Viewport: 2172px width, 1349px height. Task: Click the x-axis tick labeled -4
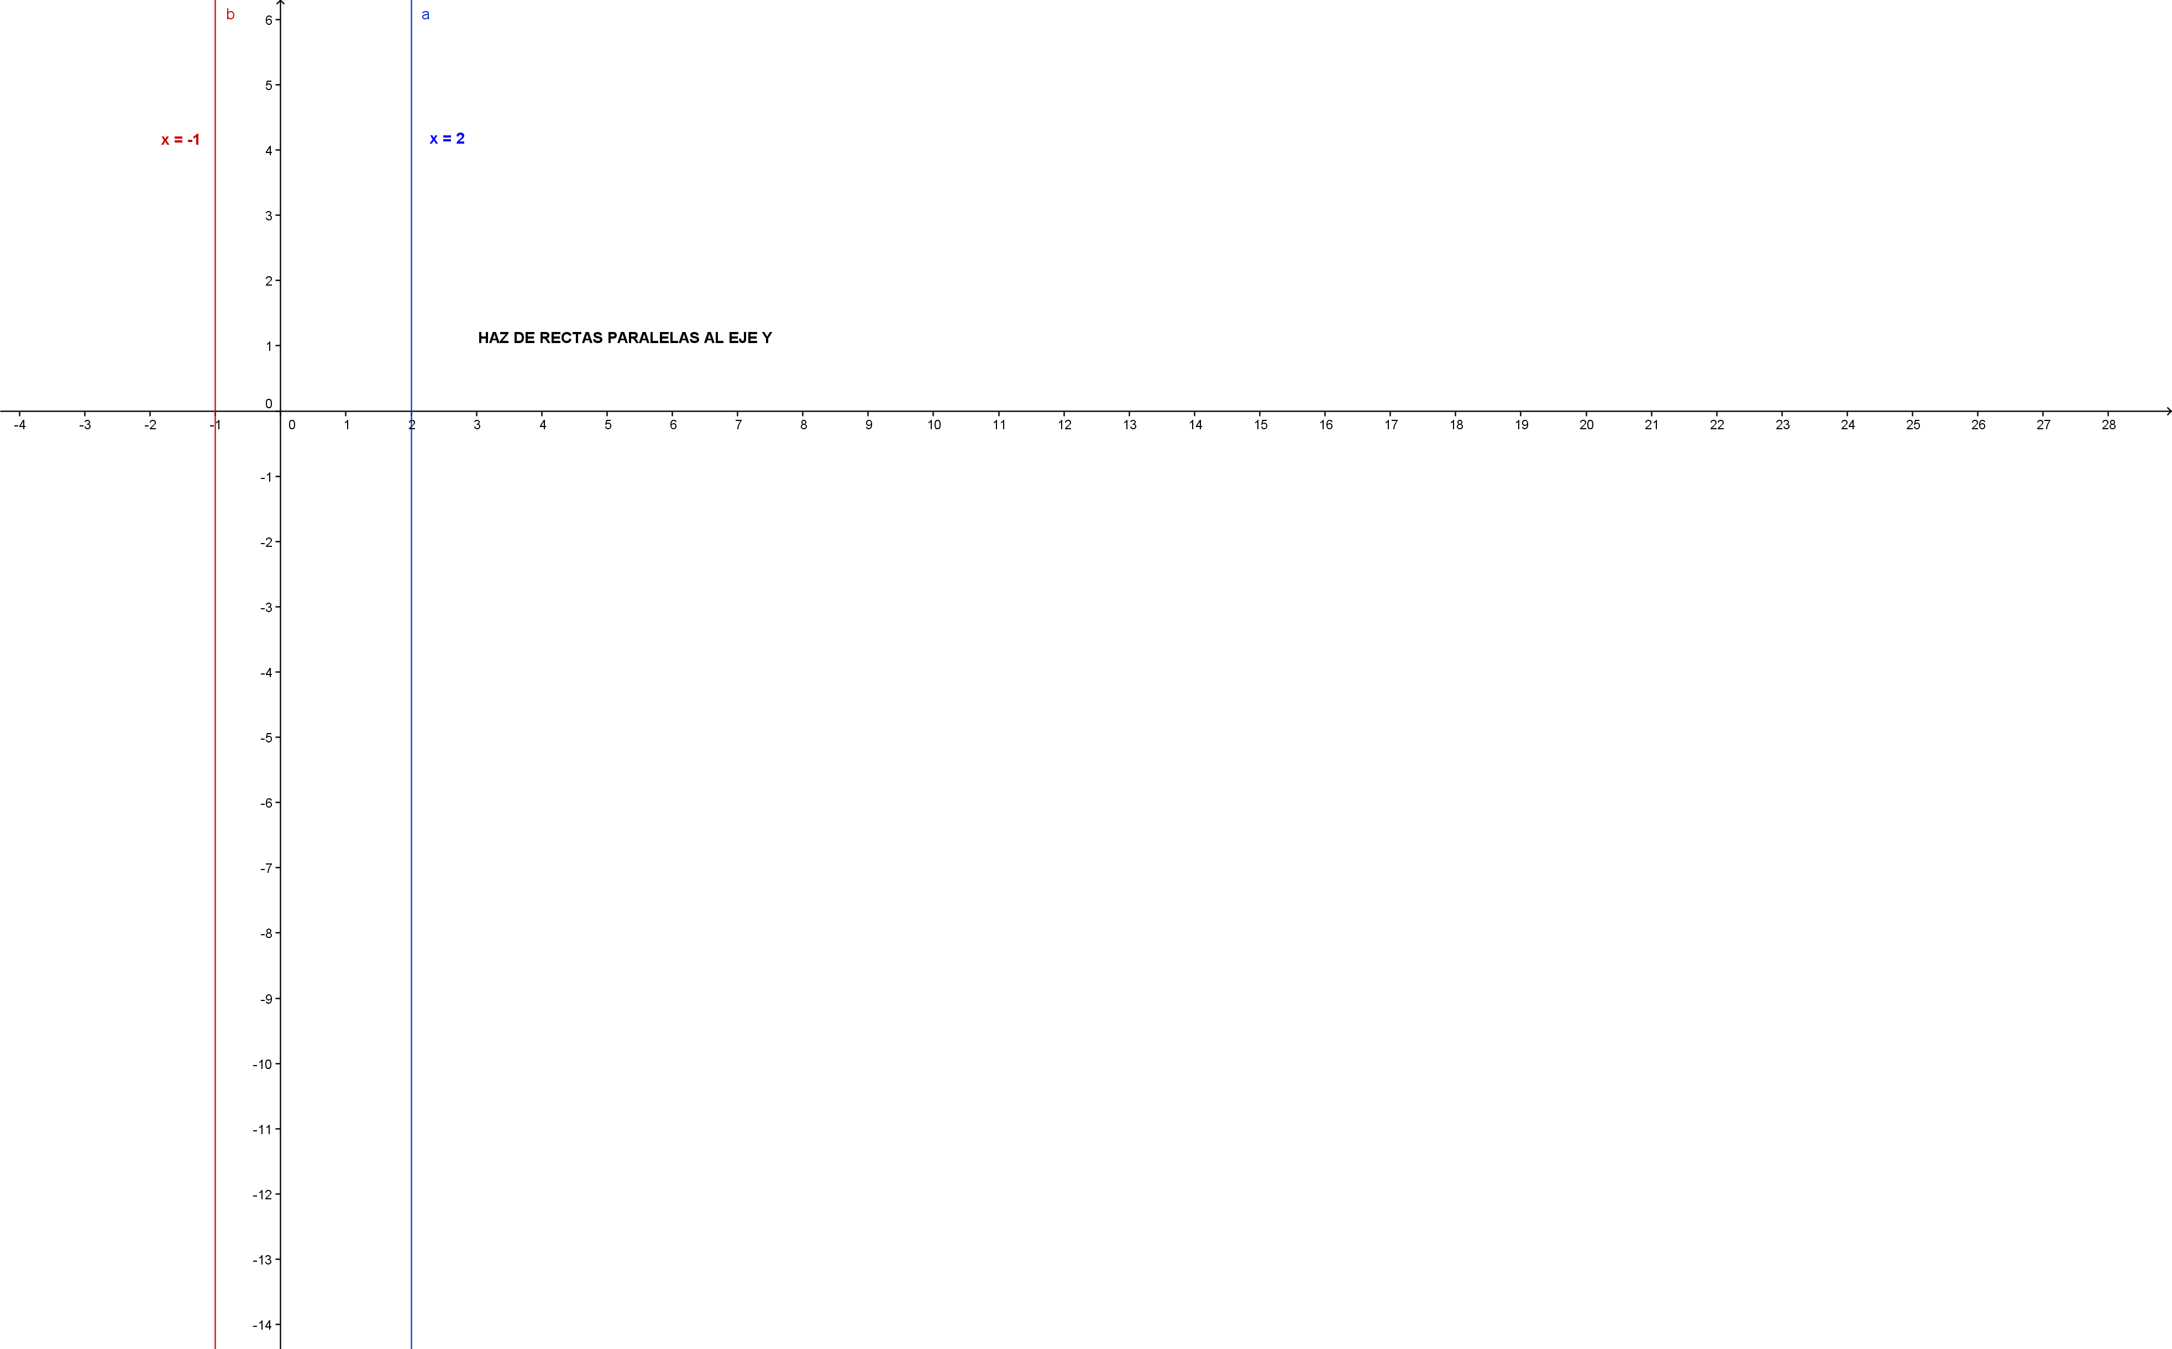tap(20, 412)
